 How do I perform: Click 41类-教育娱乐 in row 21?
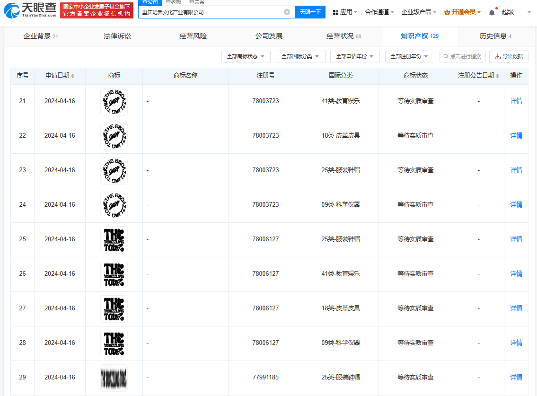click(x=341, y=101)
